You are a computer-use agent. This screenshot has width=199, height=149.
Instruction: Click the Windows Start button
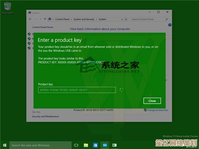click(x=4, y=145)
